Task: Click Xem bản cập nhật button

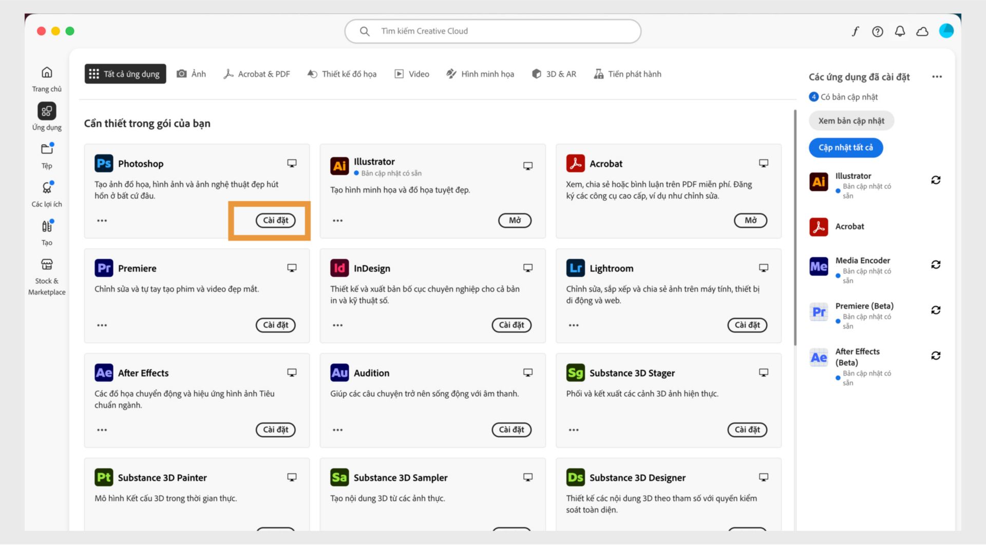Action: point(851,121)
